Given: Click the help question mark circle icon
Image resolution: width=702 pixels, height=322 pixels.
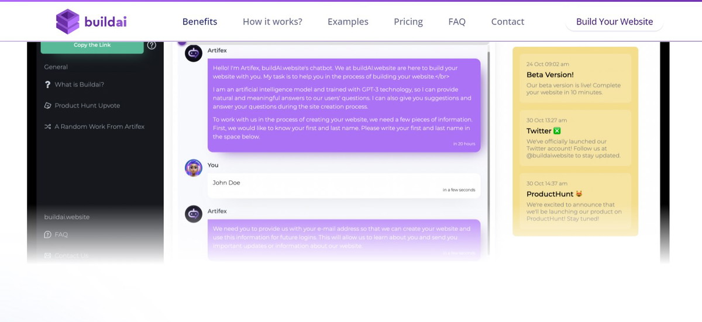Looking at the screenshot, I should click(152, 45).
